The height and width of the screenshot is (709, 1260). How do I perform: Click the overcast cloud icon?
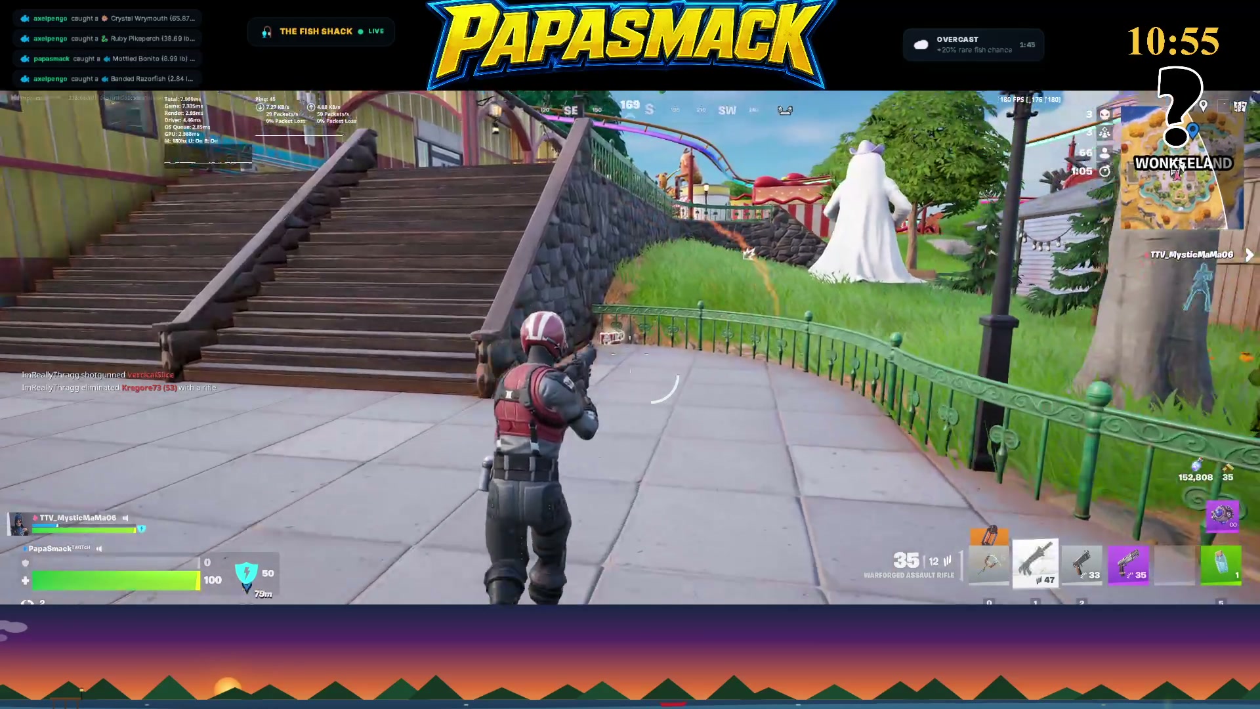[x=922, y=45]
